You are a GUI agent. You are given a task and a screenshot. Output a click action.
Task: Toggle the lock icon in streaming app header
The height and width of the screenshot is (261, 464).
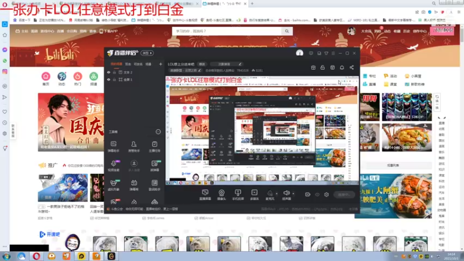coord(322,67)
